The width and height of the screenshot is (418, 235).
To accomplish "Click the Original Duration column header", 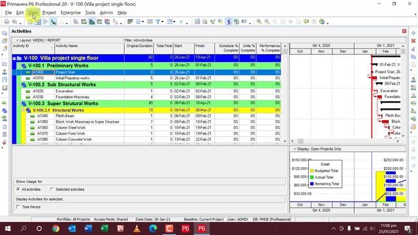I will tap(139, 48).
